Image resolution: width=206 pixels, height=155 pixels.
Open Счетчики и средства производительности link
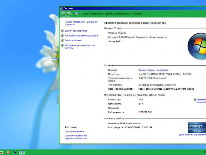point(76,137)
